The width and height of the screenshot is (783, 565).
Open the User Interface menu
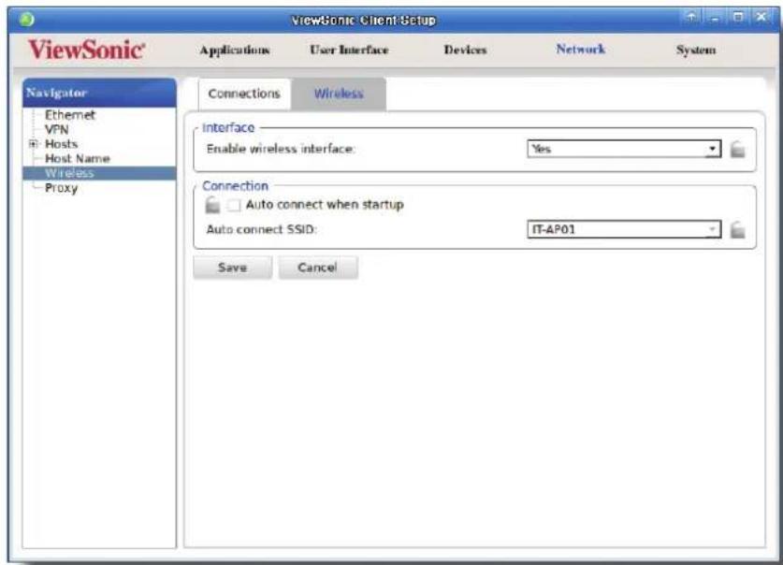[349, 50]
